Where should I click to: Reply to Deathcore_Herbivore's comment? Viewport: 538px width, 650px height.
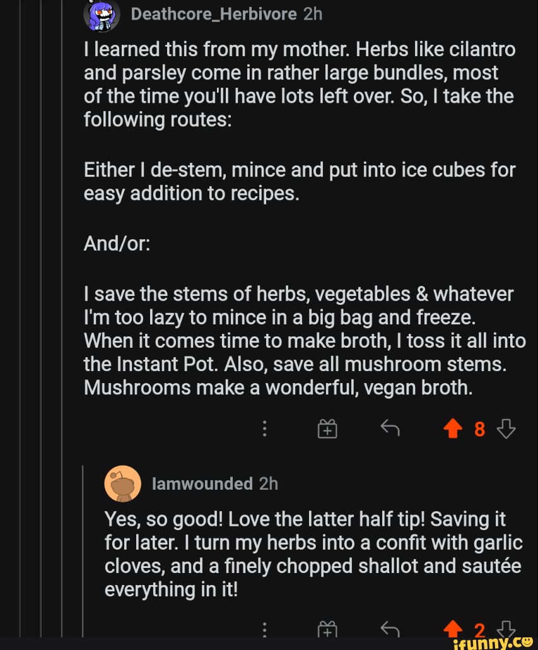click(x=390, y=429)
